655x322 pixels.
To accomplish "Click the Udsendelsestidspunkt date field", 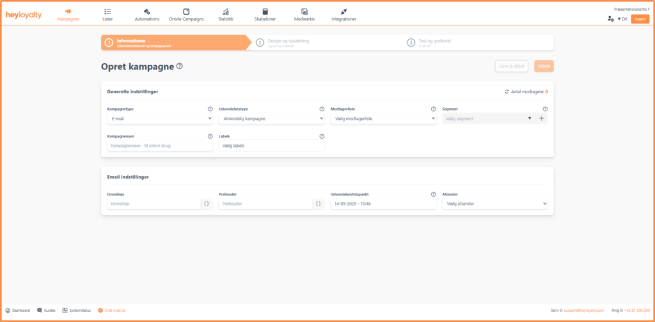I will 383,204.
